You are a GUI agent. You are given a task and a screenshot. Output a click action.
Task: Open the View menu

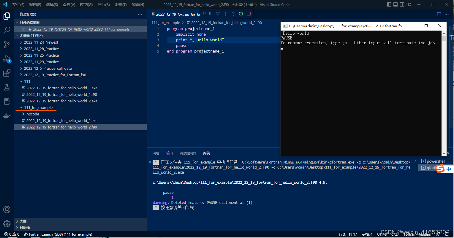pos(69,4)
